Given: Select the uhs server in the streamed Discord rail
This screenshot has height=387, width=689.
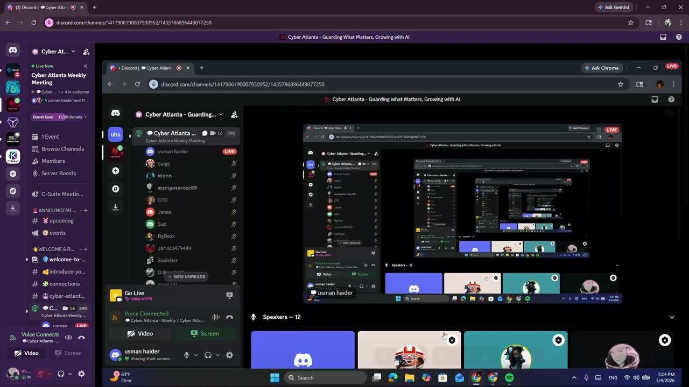Looking at the screenshot, I should point(115,134).
